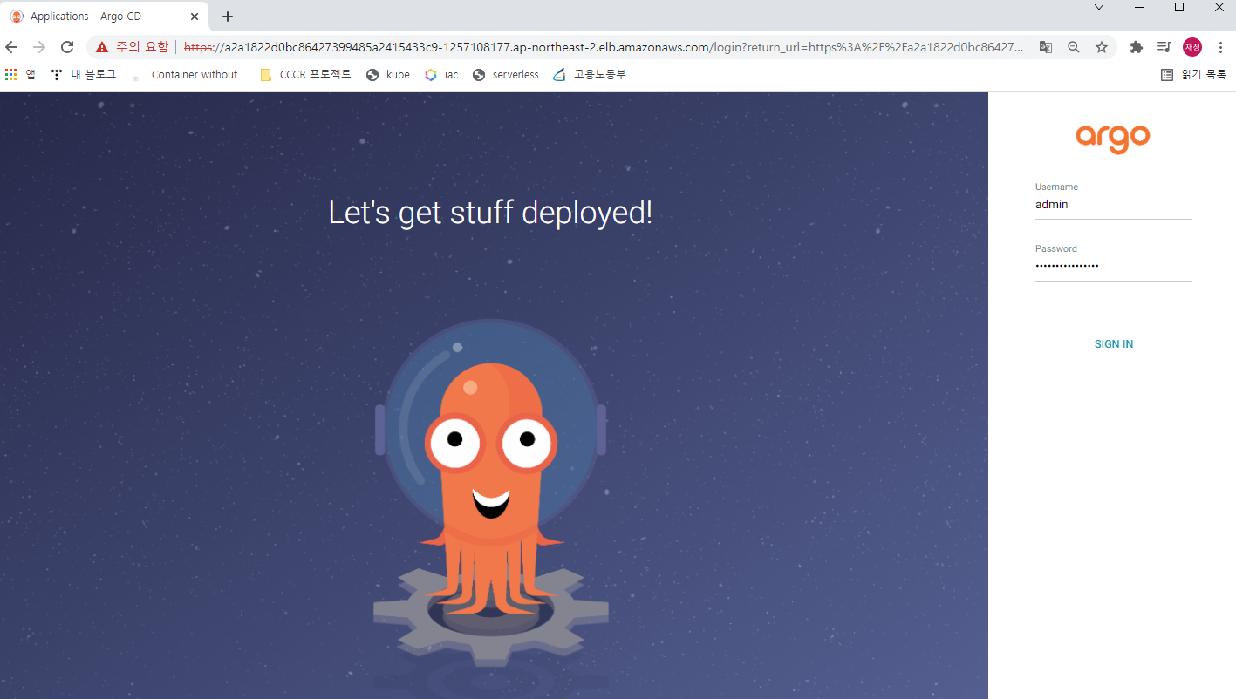The image size is (1236, 699).
Task: Open the CCCR 프로젝트 bookmark folder
Action: click(x=306, y=75)
